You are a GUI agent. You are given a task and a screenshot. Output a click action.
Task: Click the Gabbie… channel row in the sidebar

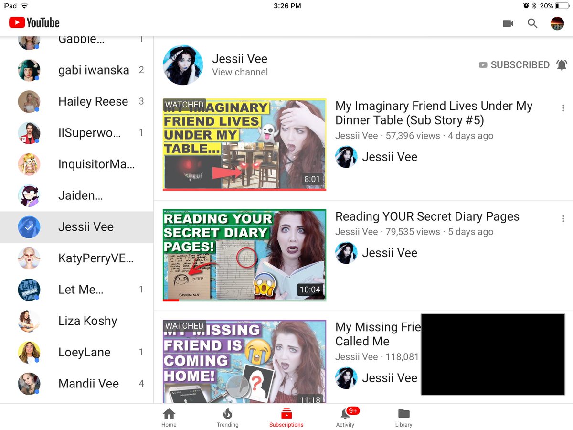pos(76,45)
